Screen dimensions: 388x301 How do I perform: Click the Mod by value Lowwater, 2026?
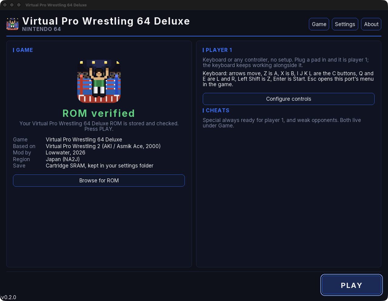[65, 153]
